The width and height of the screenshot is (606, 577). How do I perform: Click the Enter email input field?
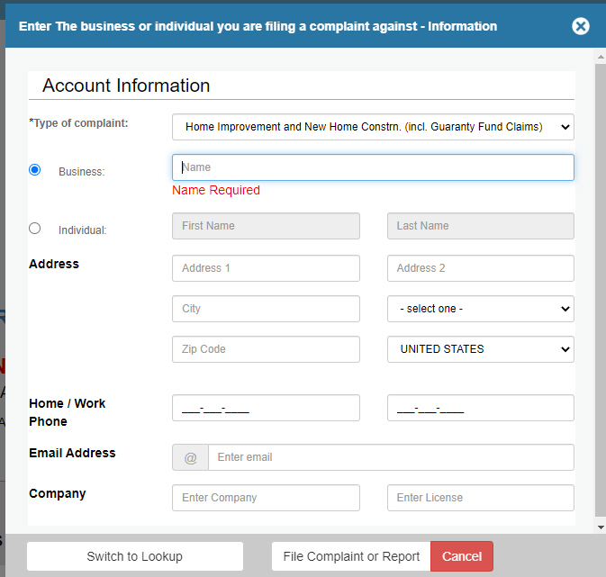tap(391, 457)
